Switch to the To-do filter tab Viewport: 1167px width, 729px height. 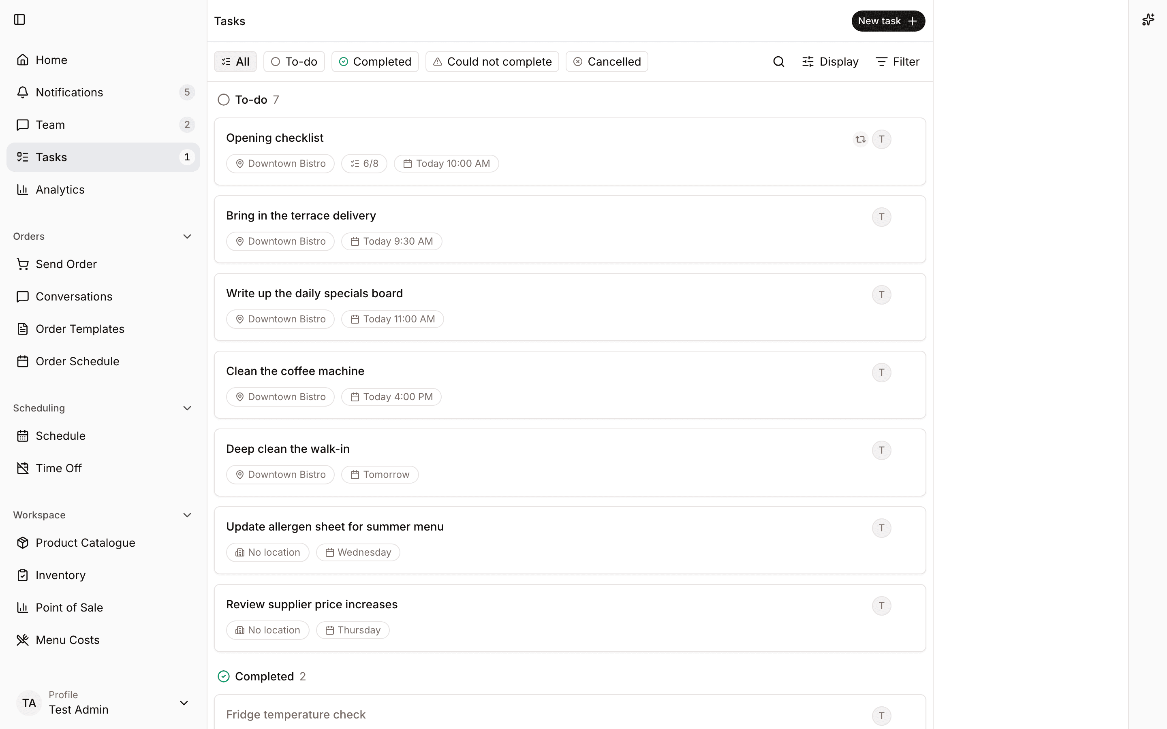tap(294, 62)
